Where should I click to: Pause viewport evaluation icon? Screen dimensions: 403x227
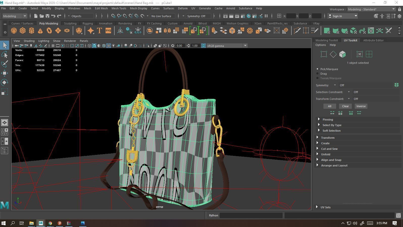coord(266,16)
